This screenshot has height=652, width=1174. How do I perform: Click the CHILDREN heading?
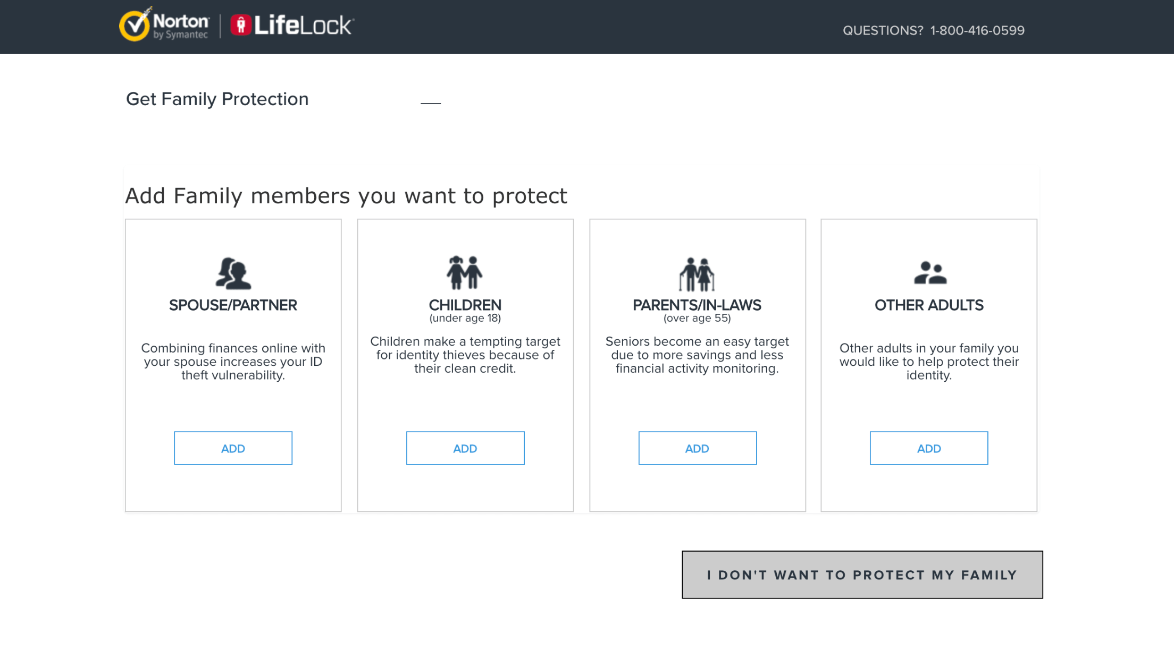pyautogui.click(x=465, y=305)
